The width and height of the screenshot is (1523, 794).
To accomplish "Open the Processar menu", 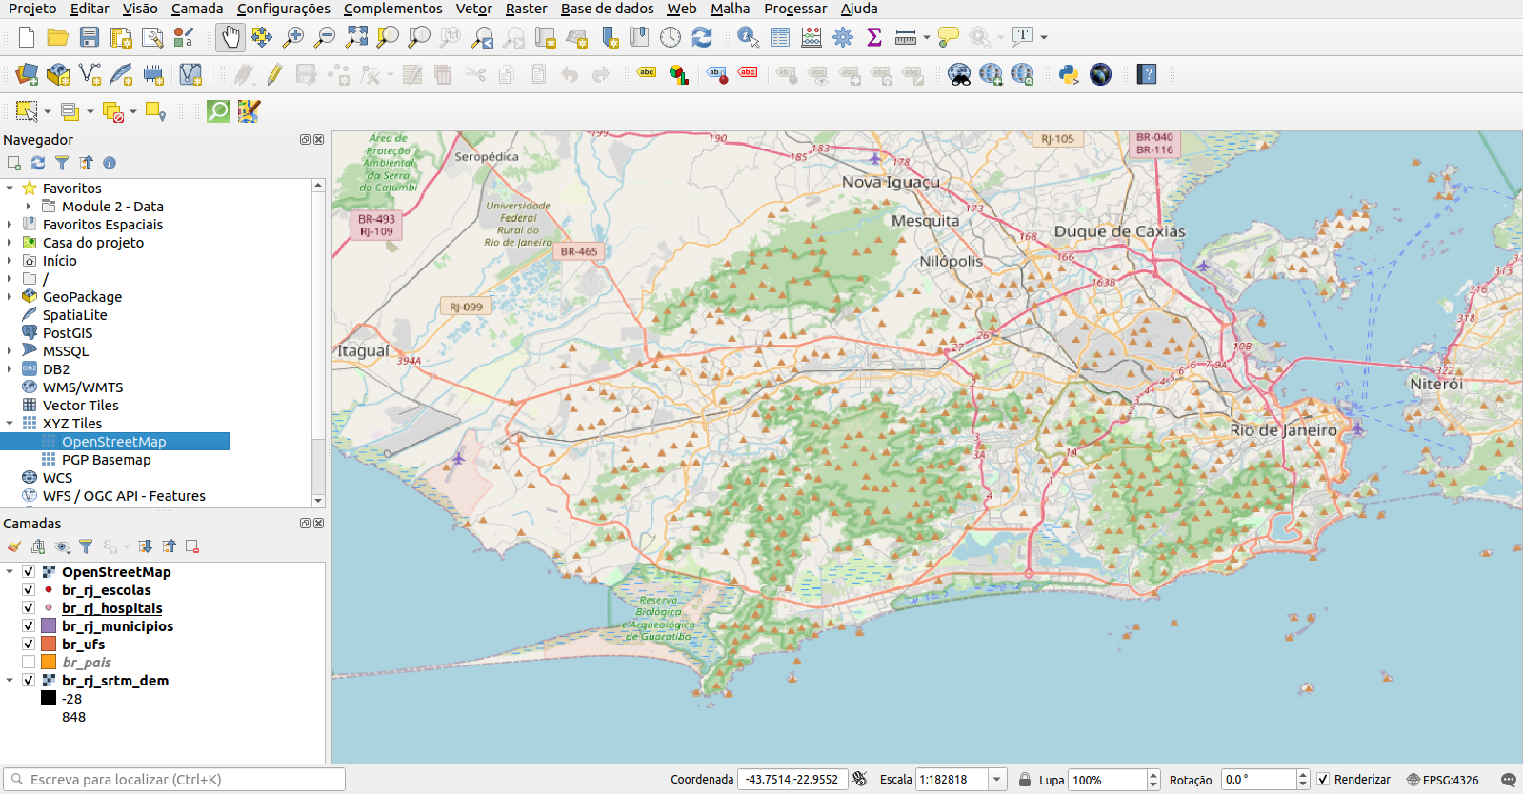I will tap(795, 9).
